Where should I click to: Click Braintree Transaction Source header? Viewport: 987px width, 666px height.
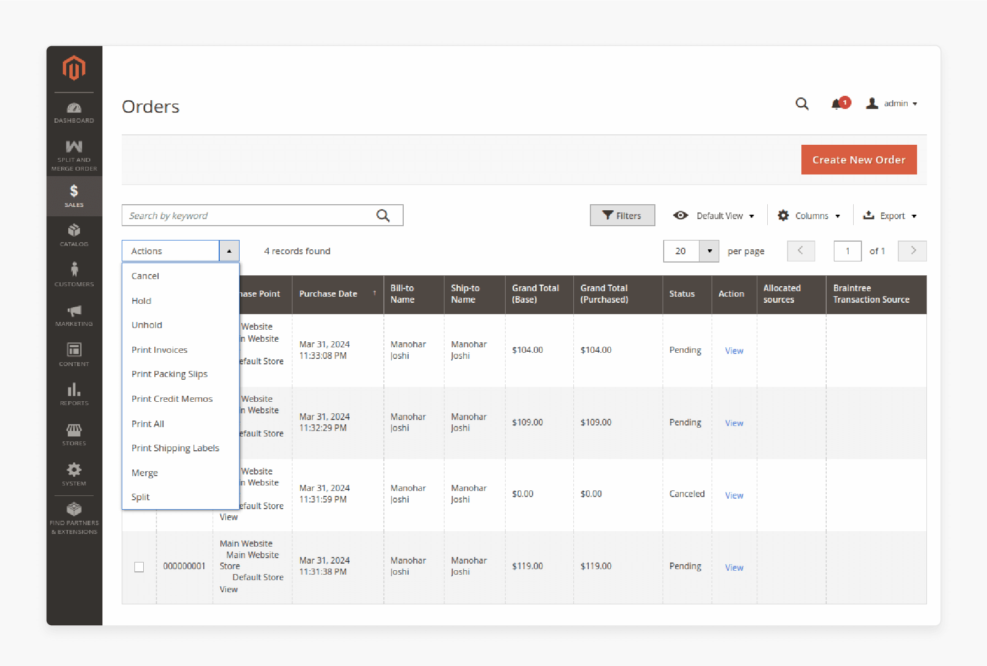(x=876, y=294)
